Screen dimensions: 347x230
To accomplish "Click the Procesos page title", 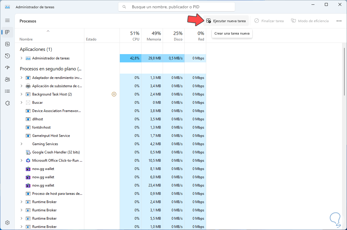I will point(28,21).
